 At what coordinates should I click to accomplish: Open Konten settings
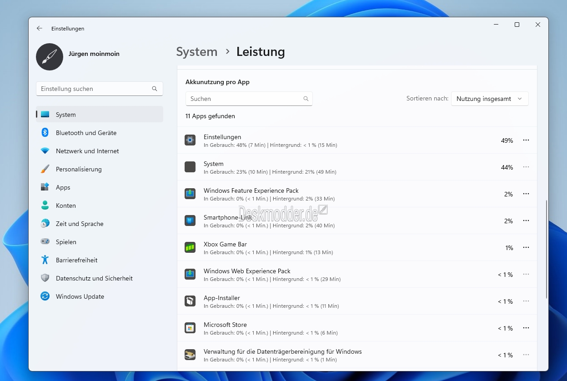coord(100,206)
